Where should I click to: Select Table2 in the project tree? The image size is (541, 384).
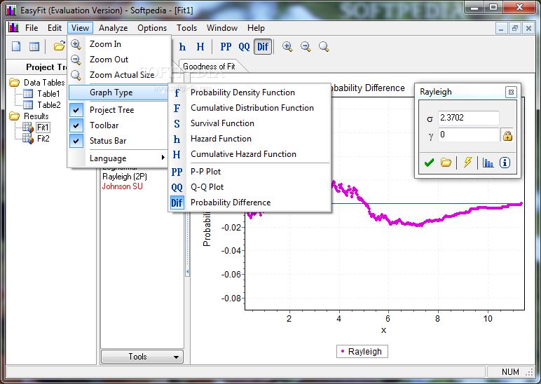(x=49, y=105)
